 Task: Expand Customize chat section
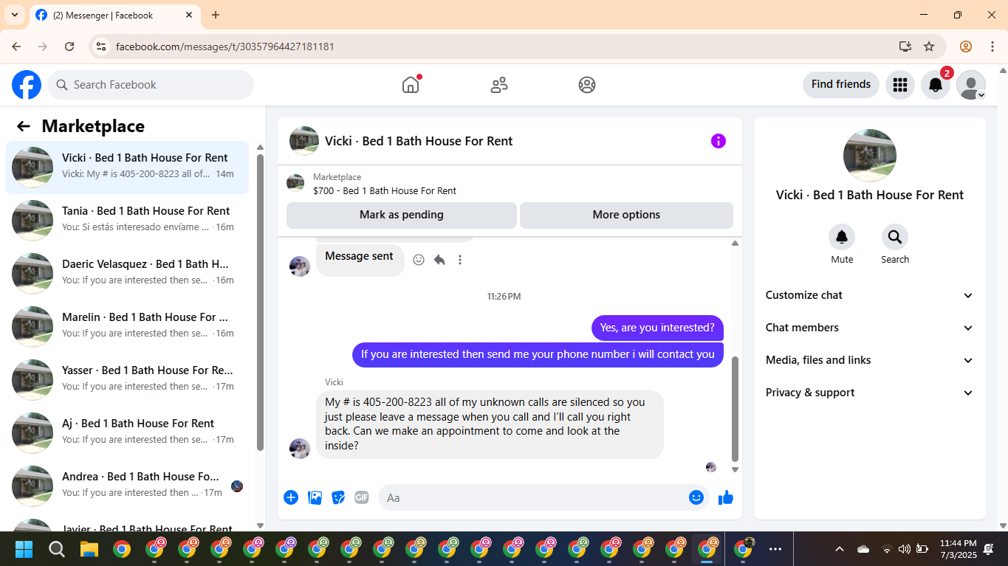869,295
